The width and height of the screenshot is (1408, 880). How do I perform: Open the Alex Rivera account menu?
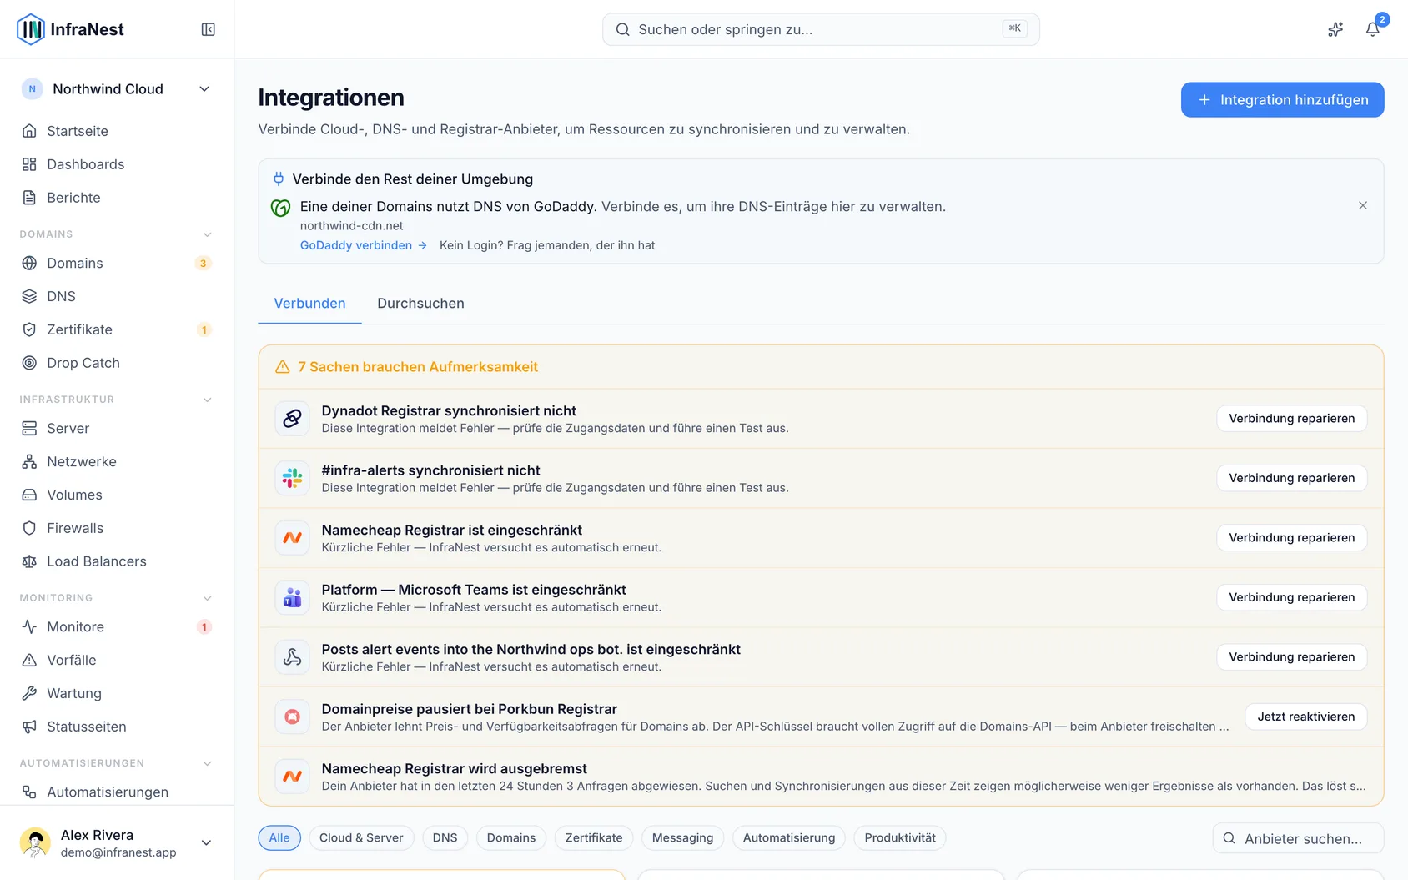coord(117,842)
